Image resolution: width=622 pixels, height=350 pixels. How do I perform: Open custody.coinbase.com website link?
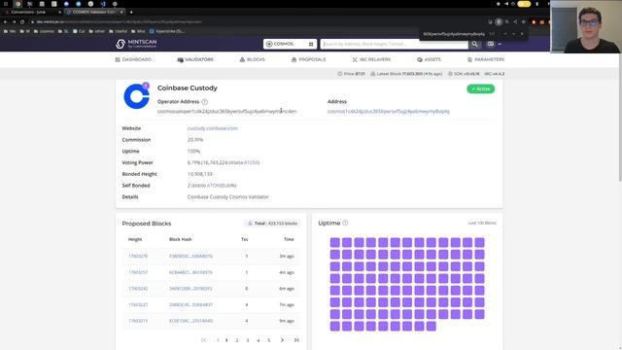(x=213, y=128)
